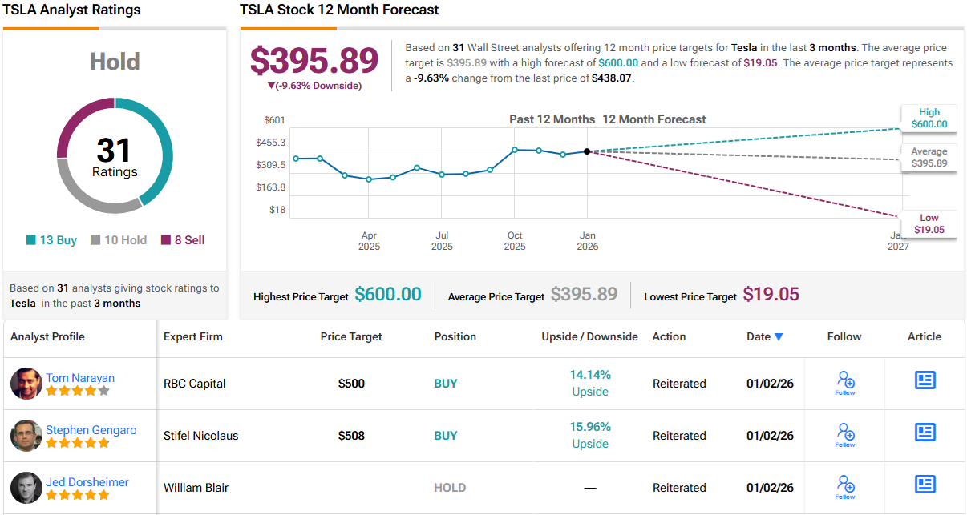Image resolution: width=967 pixels, height=515 pixels.
Task: Sort table by Price Target column
Action: coord(351,336)
